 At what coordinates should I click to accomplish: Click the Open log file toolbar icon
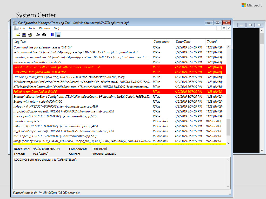18,35
